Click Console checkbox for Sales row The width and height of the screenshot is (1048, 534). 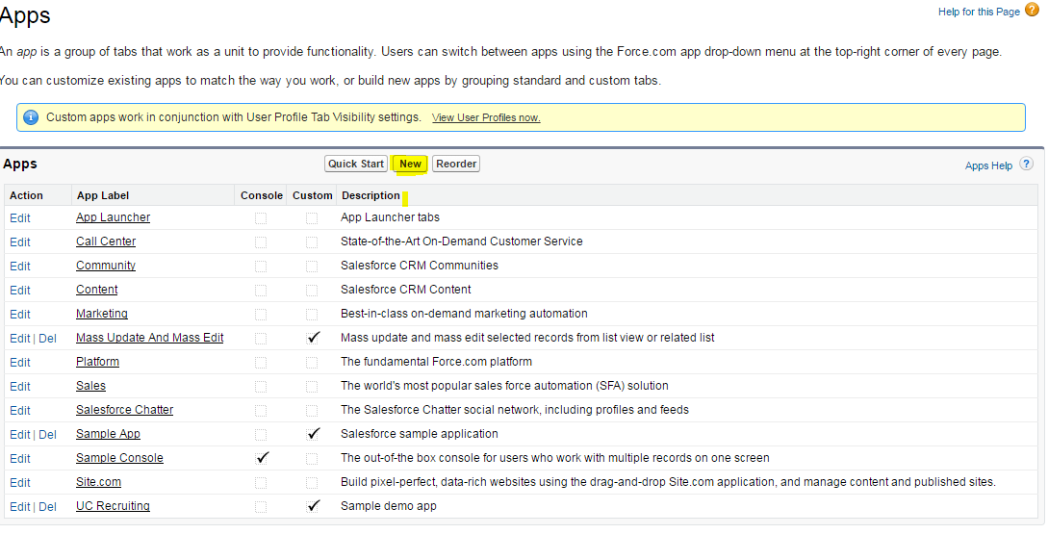coord(261,386)
